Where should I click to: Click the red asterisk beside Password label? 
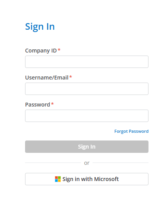(52, 104)
